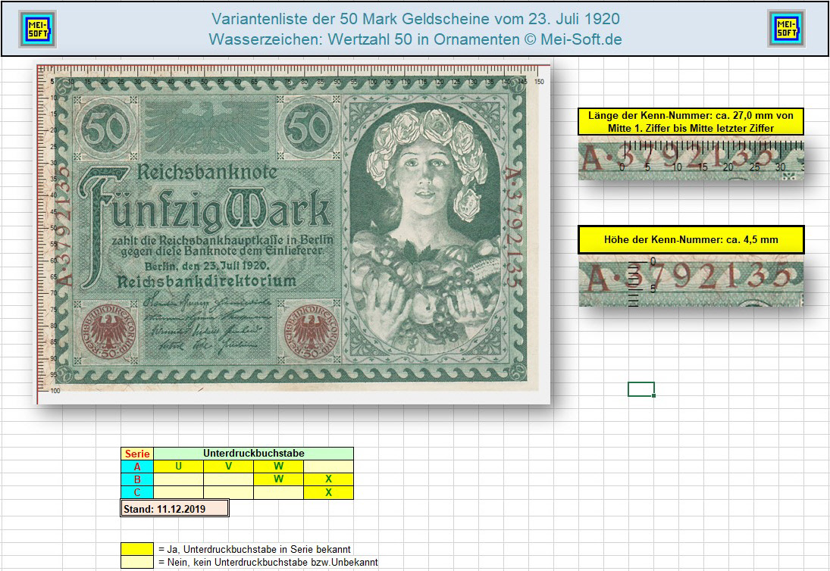The width and height of the screenshot is (830, 571).
Task: Select the serial number length ruler image
Action: [691, 158]
